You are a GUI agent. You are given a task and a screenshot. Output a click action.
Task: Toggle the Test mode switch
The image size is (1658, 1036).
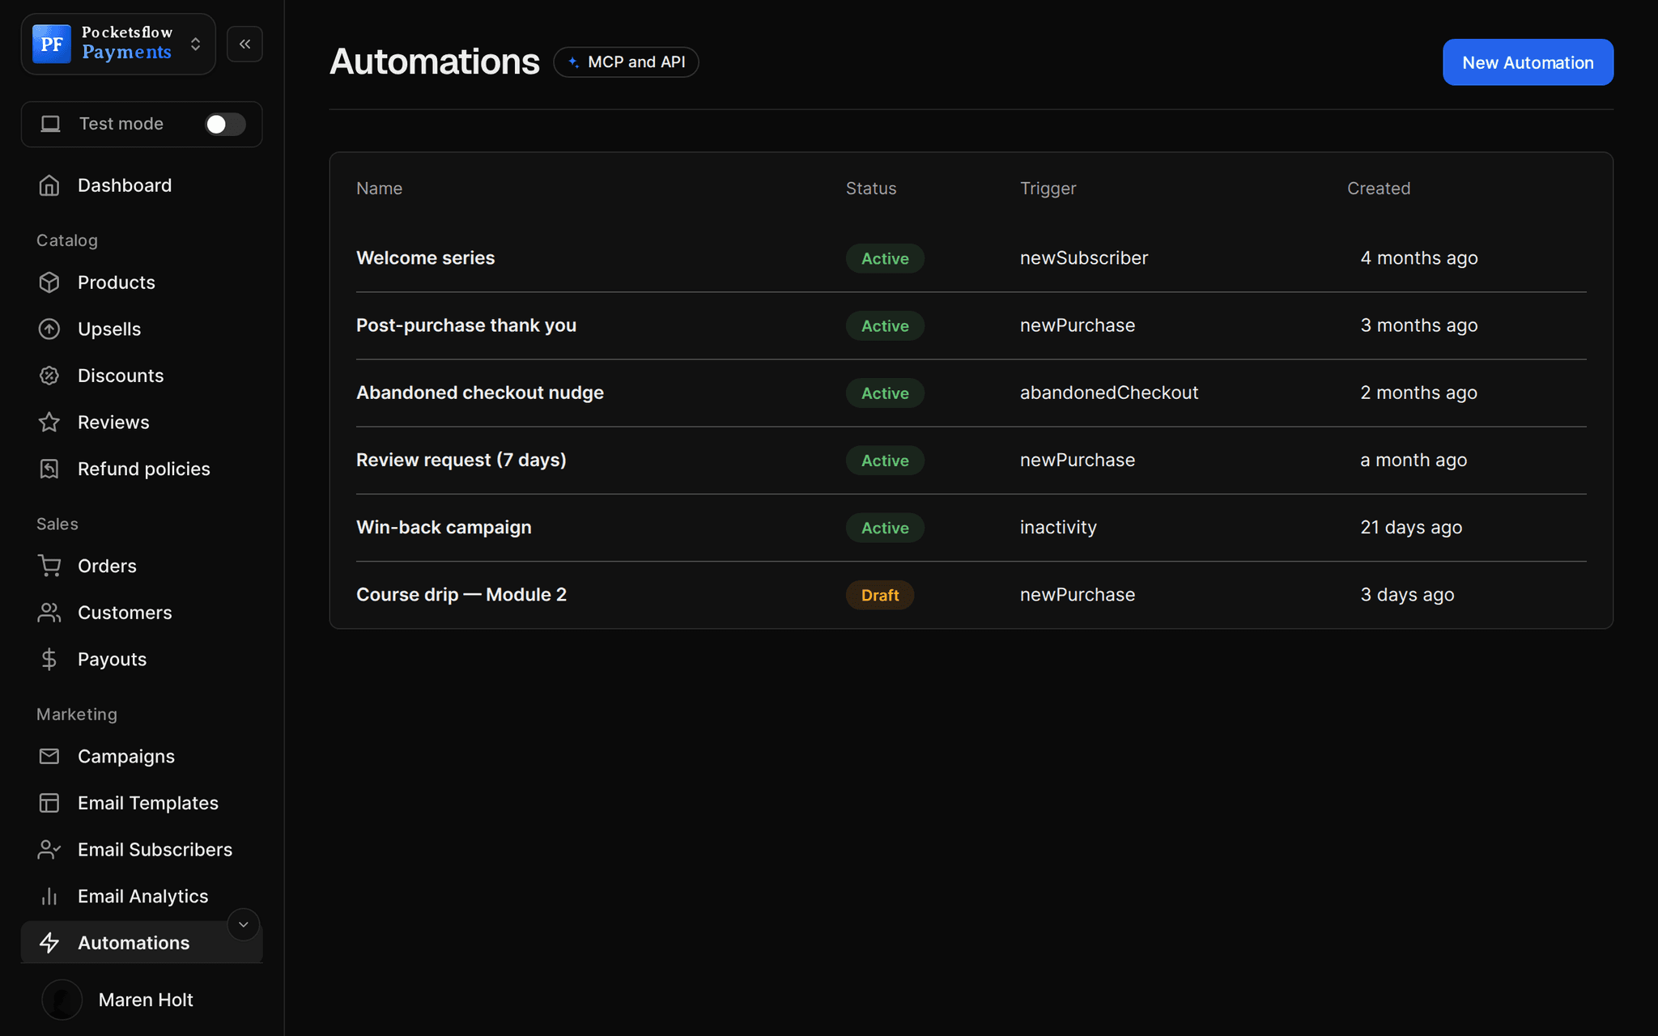click(x=225, y=124)
